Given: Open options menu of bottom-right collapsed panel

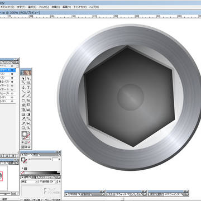Looking at the screenshot, I should point(186,194).
